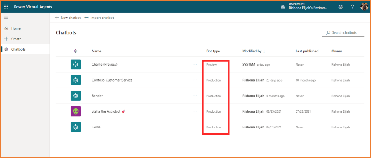Image resolution: width=371 pixels, height=158 pixels.
Task: Click the Help question mark icon
Action: 352,7
